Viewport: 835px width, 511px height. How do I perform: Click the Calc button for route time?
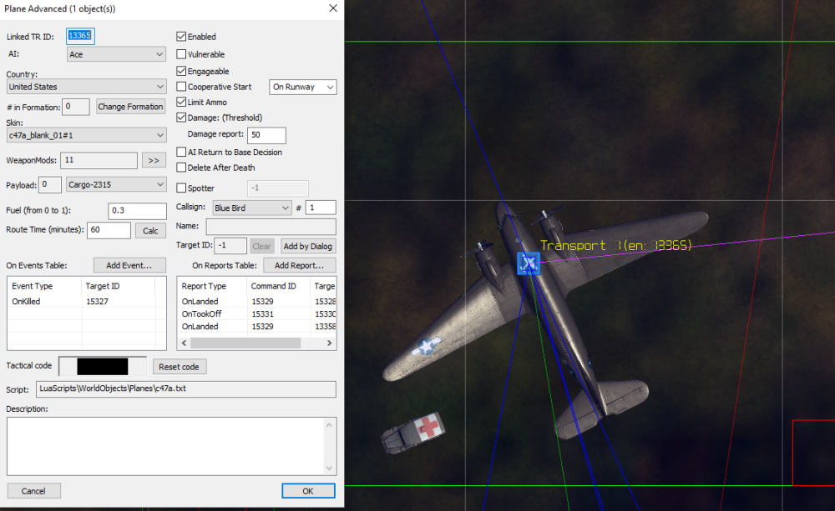click(x=150, y=231)
